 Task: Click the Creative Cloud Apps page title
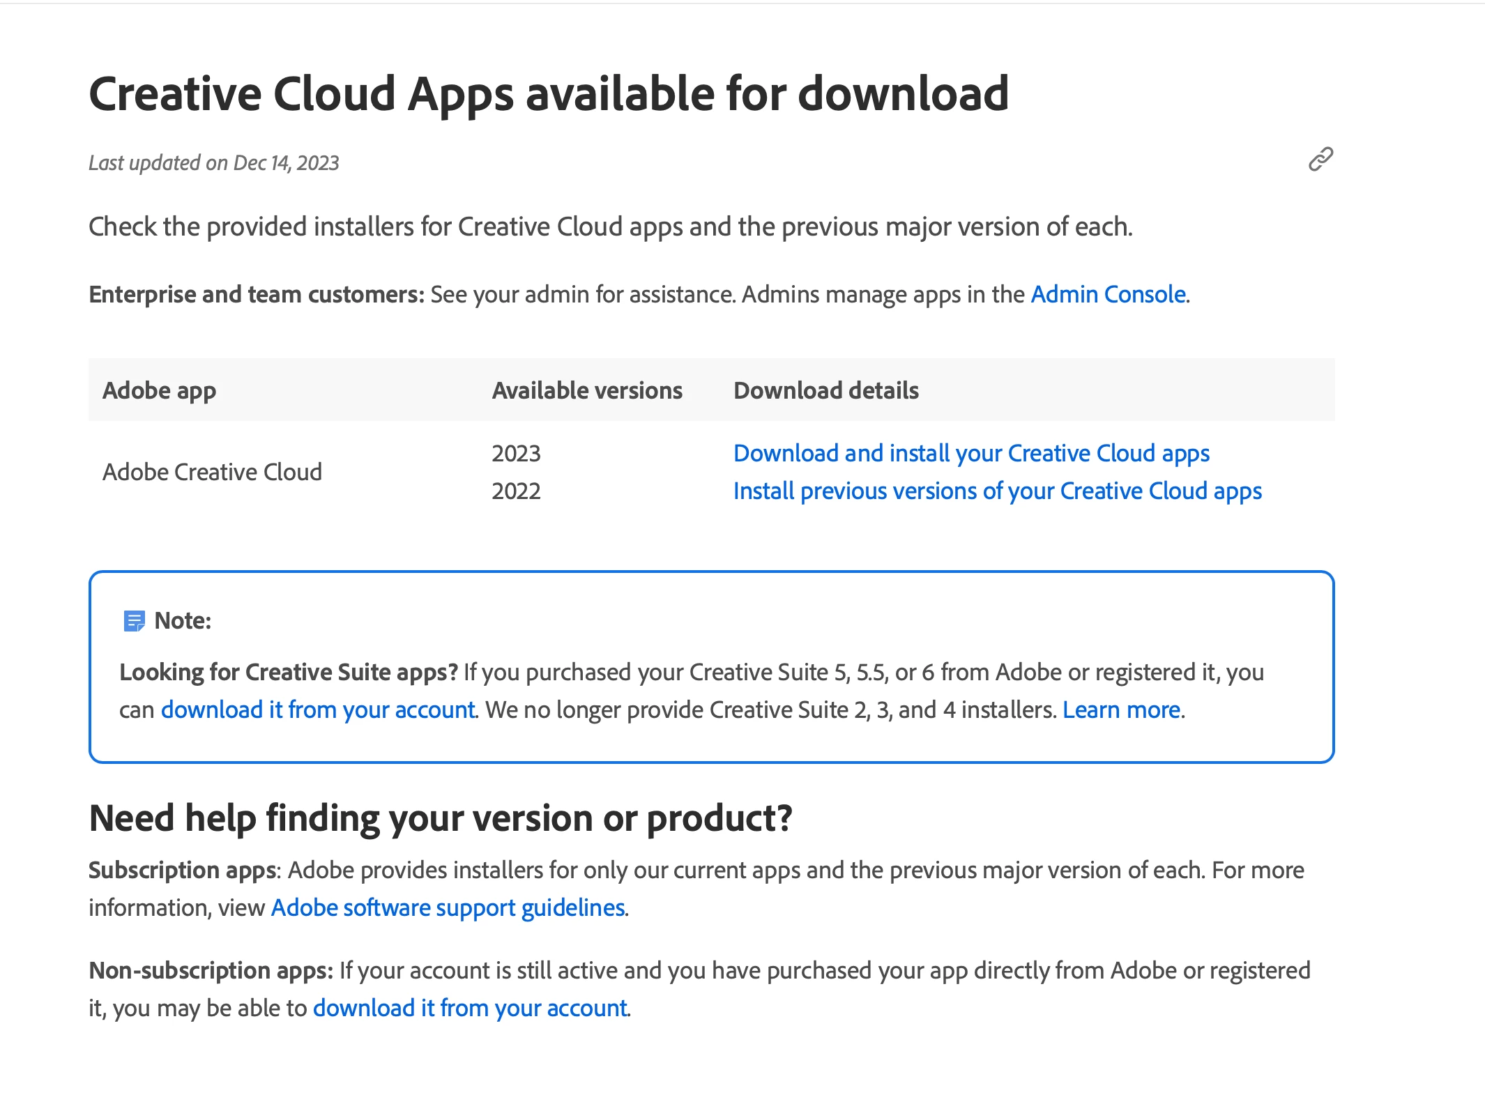549,93
